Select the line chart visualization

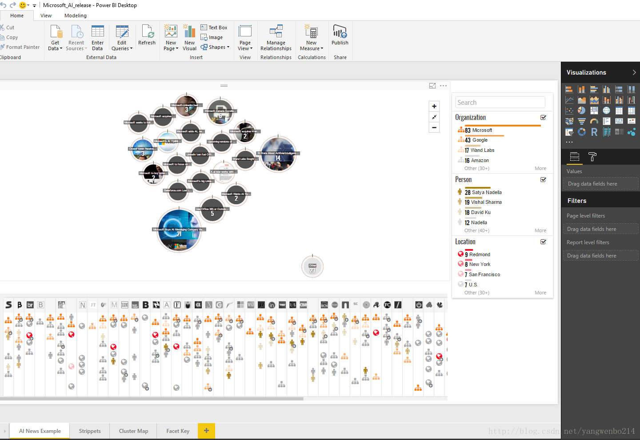click(569, 100)
